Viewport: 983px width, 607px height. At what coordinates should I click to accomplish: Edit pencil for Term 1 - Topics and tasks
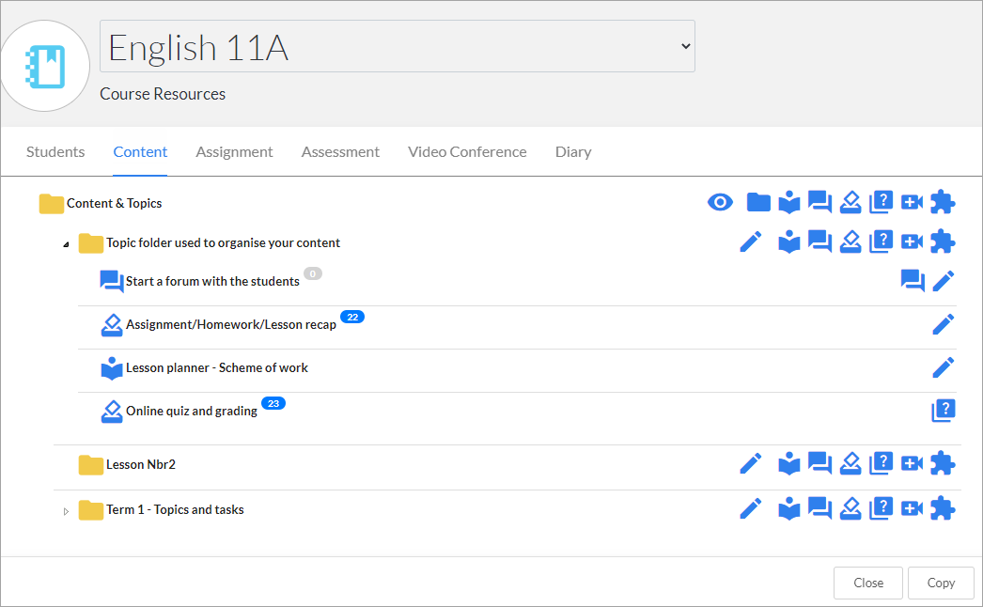pyautogui.click(x=751, y=508)
